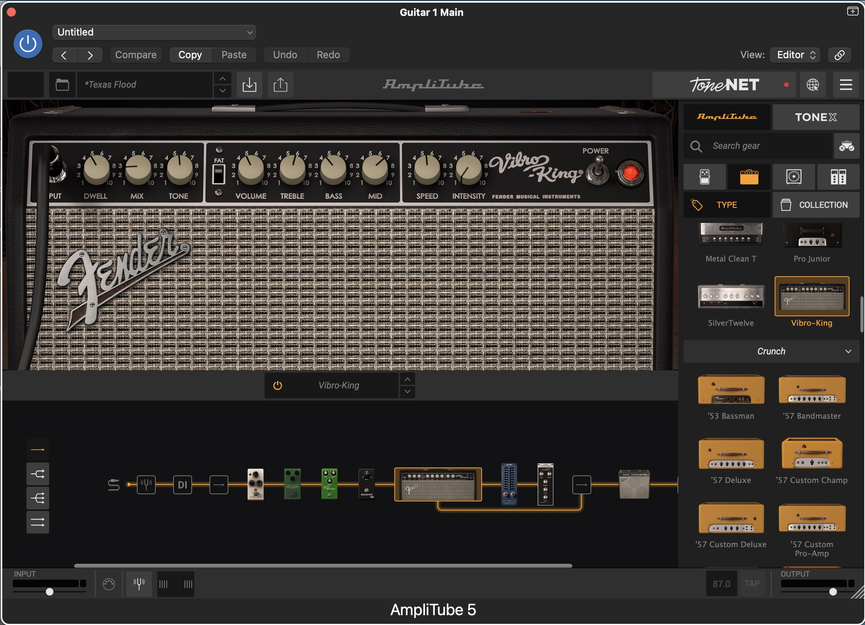Image resolution: width=865 pixels, height=625 pixels.
Task: Select the speaker cabinet gear category
Action: (x=794, y=177)
